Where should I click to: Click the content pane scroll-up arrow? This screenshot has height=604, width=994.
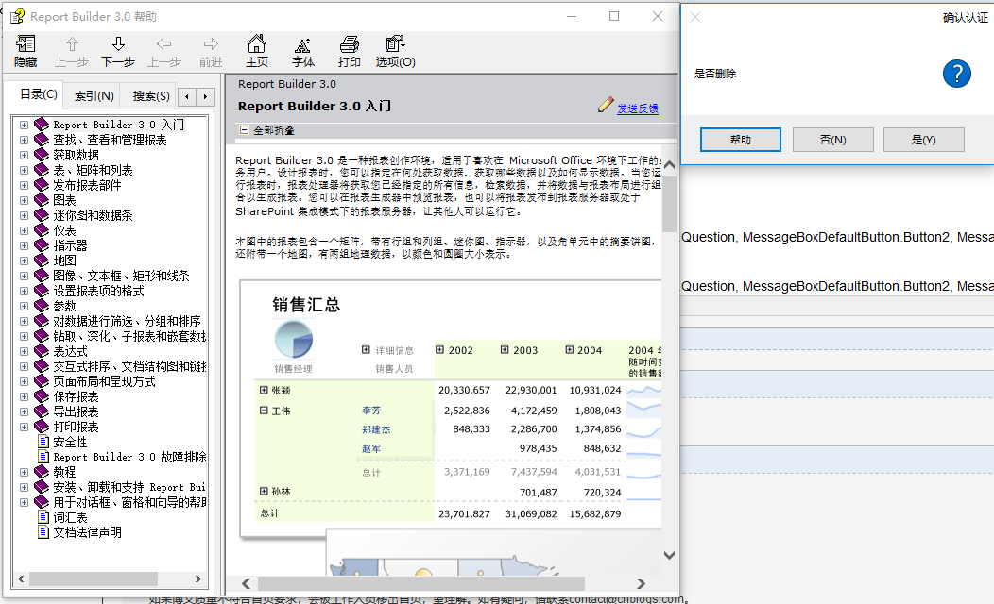pos(669,165)
